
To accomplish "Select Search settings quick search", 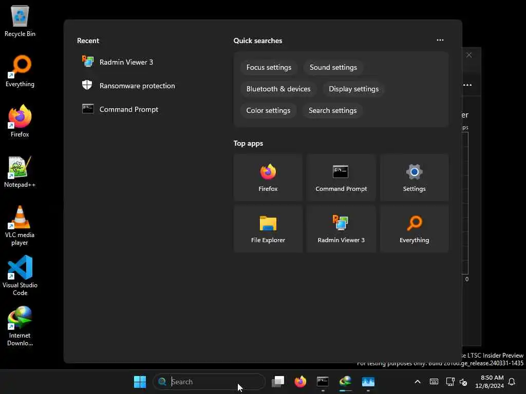I will (x=332, y=111).
